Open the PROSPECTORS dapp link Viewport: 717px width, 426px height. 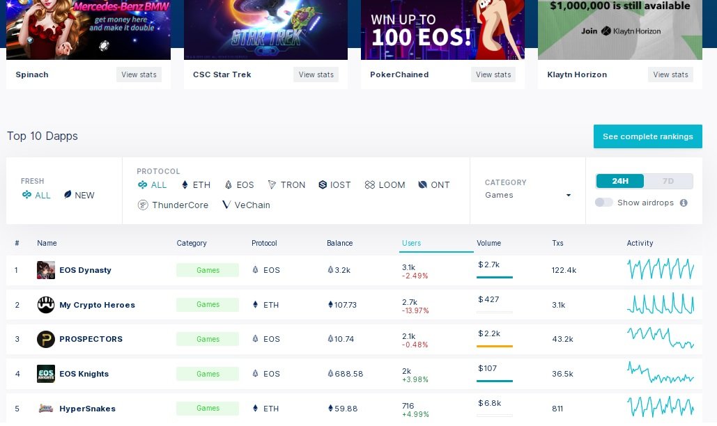click(91, 339)
